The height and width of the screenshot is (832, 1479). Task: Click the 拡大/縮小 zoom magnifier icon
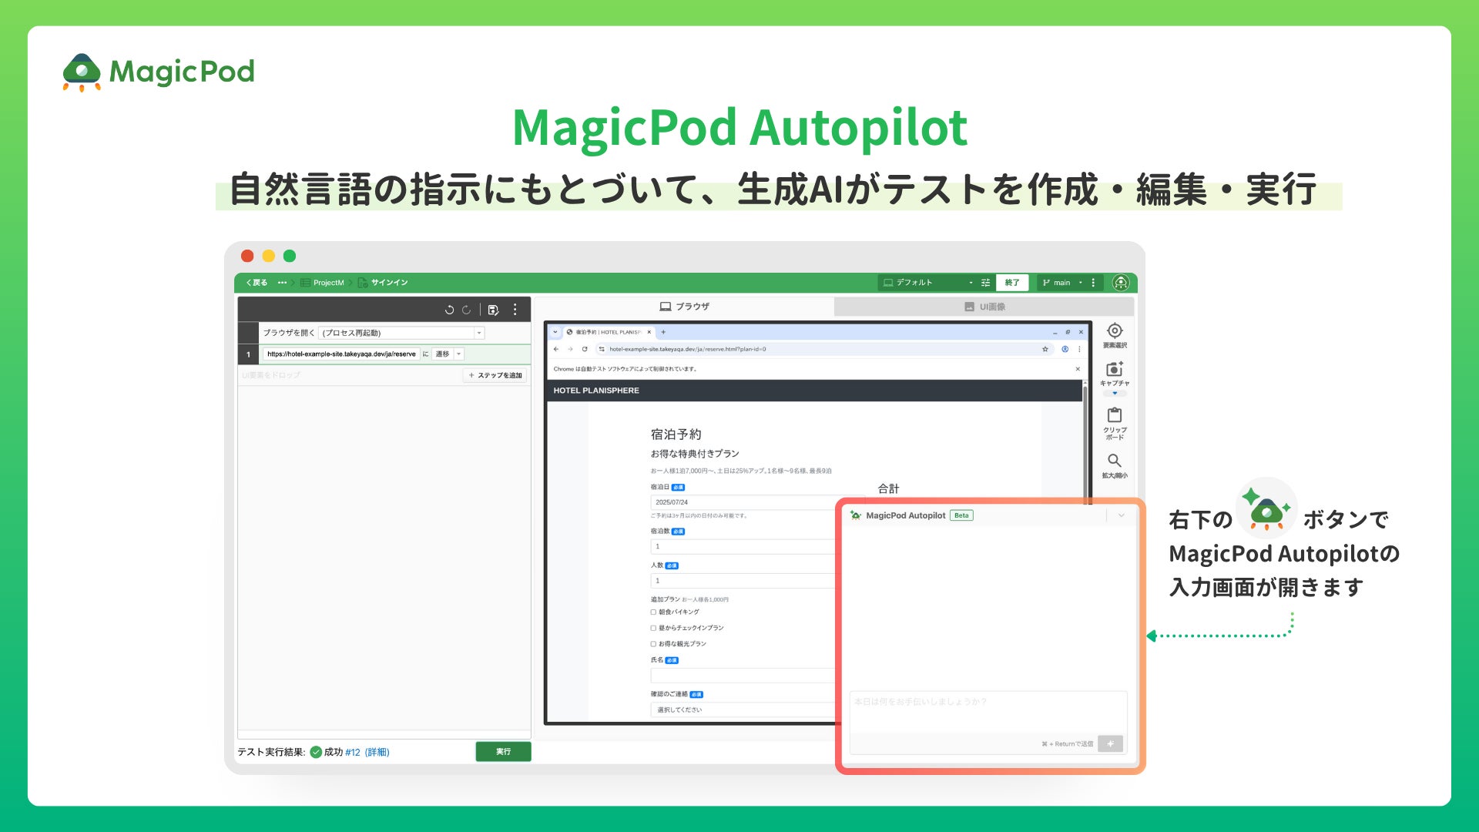[1114, 461]
